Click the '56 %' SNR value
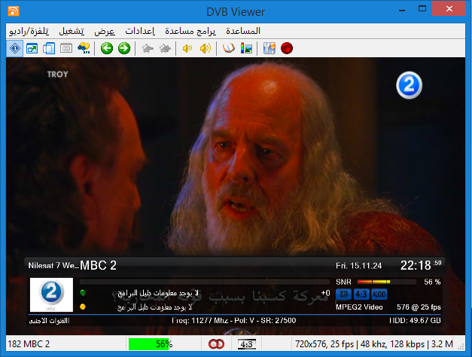472x357 pixels. pyautogui.click(x=432, y=282)
